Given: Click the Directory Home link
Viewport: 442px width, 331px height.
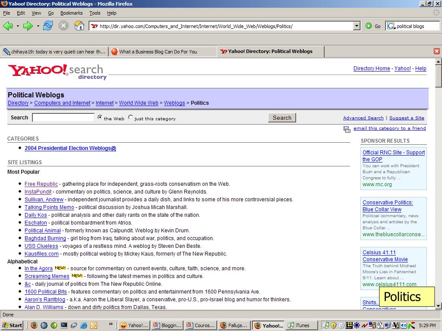Looking at the screenshot, I should [x=372, y=69].
